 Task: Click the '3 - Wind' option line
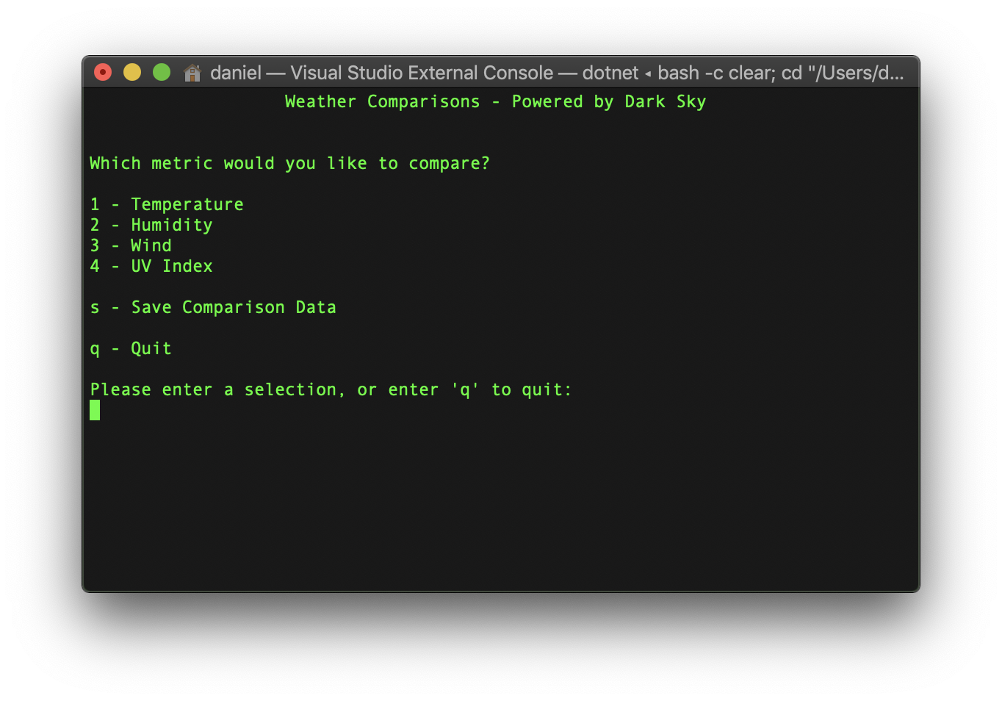[x=131, y=245]
